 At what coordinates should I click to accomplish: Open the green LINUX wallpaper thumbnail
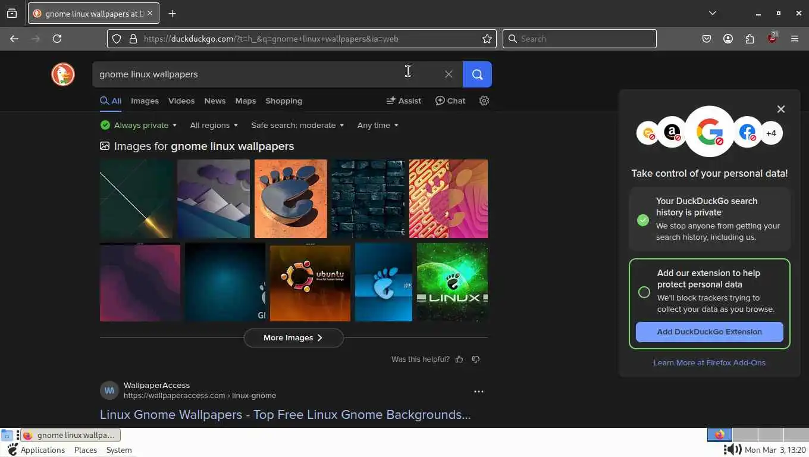point(452,282)
